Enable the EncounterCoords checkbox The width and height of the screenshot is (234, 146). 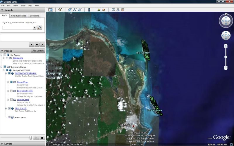tap(11, 91)
